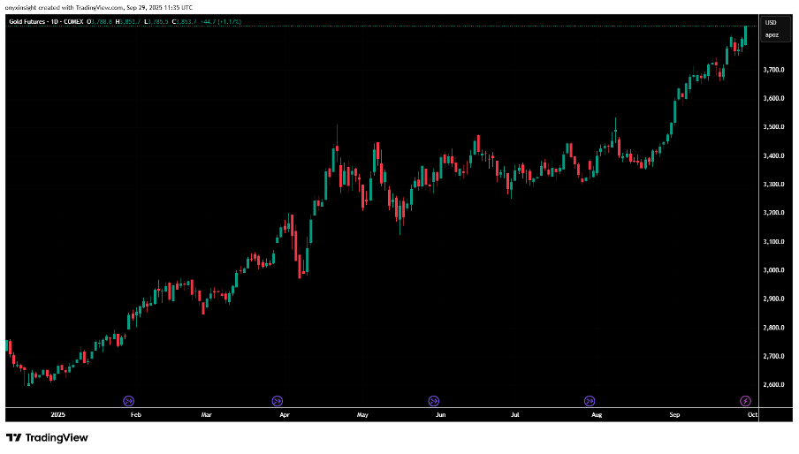Image resolution: width=799 pixels, height=454 pixels.
Task: Click the purple event marker above Apr
Action: pyautogui.click(x=277, y=400)
